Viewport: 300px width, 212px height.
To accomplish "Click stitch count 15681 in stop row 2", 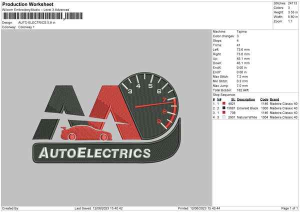I will [x=231, y=108].
